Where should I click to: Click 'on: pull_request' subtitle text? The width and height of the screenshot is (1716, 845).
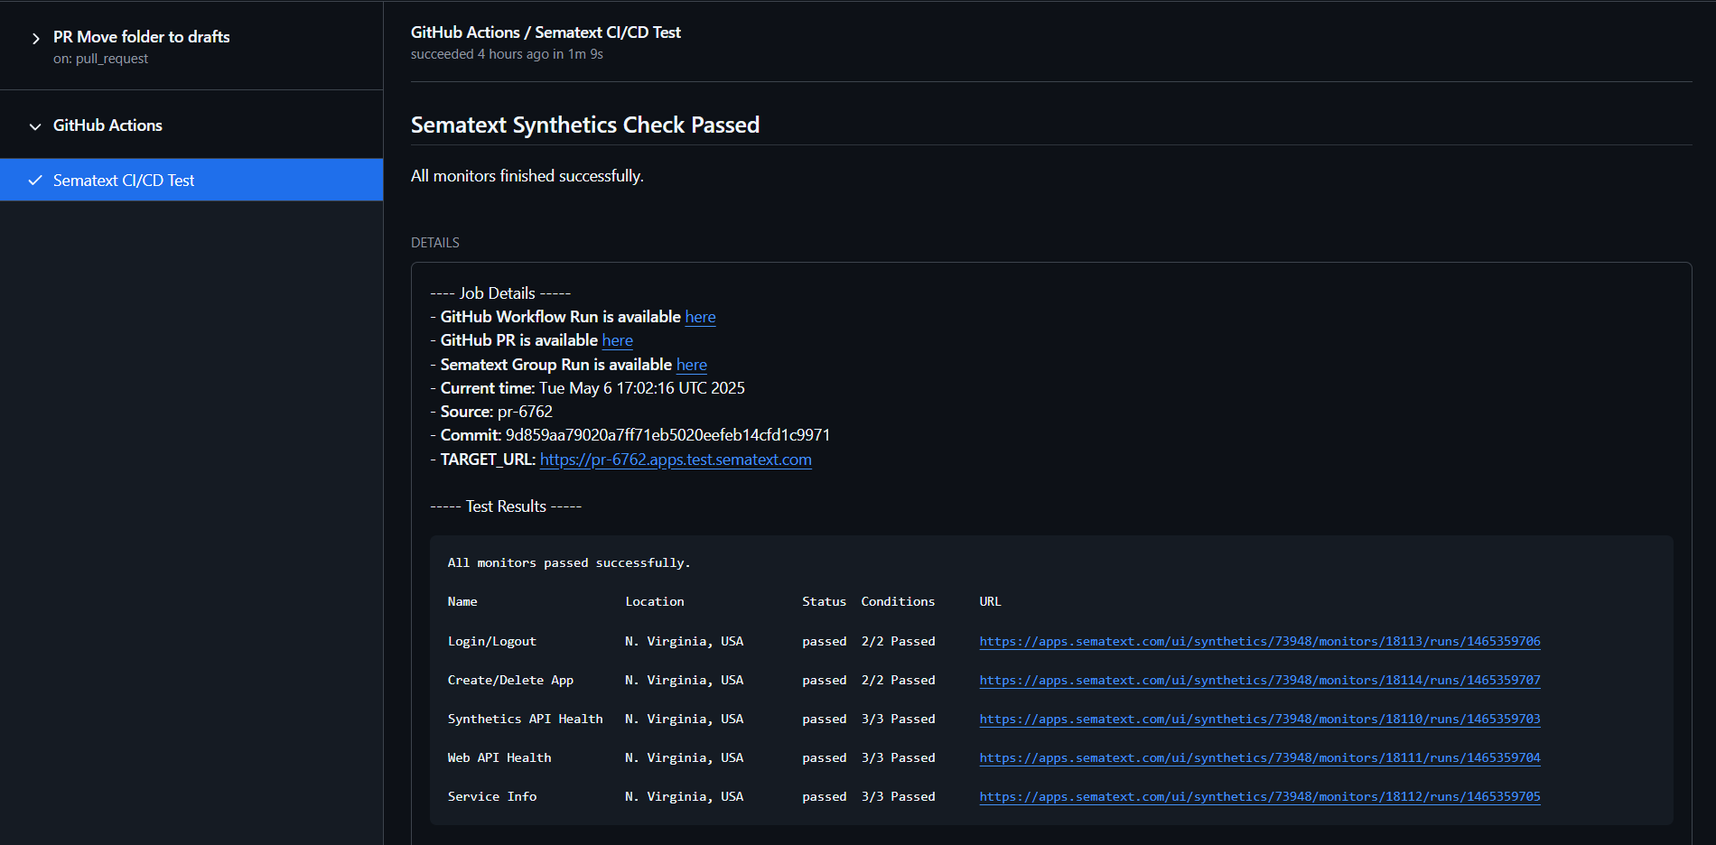coord(100,59)
